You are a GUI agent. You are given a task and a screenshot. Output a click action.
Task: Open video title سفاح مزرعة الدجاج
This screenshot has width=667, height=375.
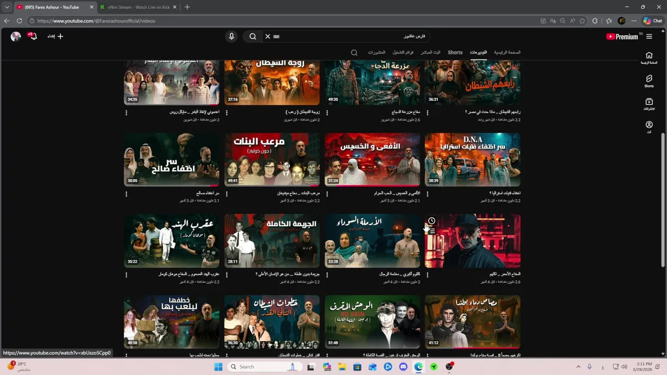[405, 112]
